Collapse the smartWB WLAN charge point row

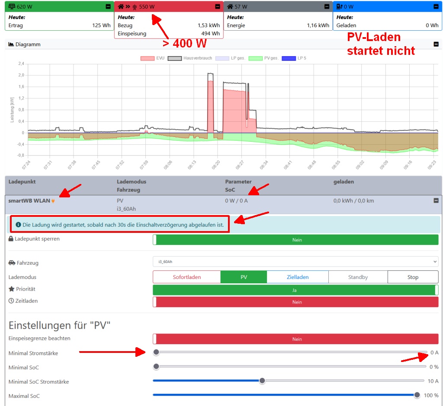pos(436,201)
